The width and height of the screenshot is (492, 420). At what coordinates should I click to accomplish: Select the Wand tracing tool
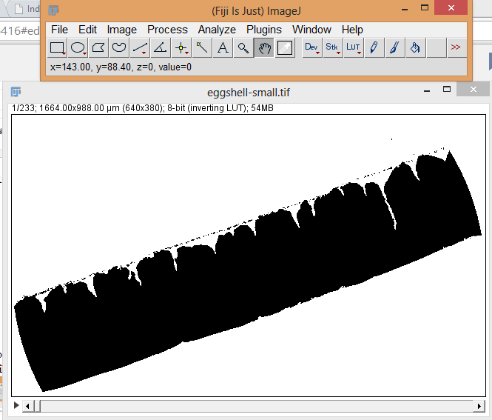pyautogui.click(x=202, y=47)
